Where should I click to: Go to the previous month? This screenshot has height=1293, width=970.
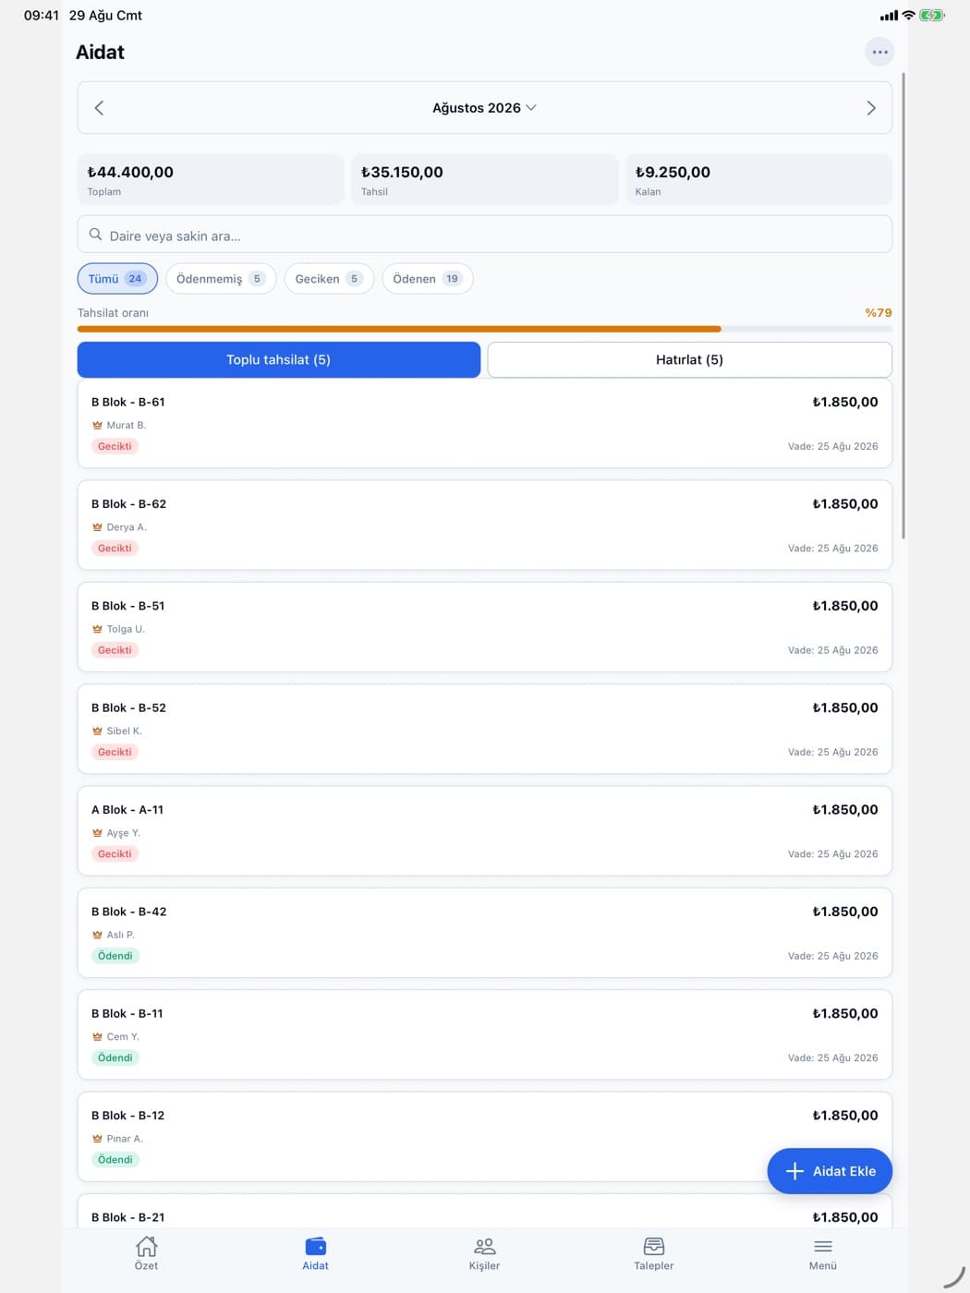[99, 108]
